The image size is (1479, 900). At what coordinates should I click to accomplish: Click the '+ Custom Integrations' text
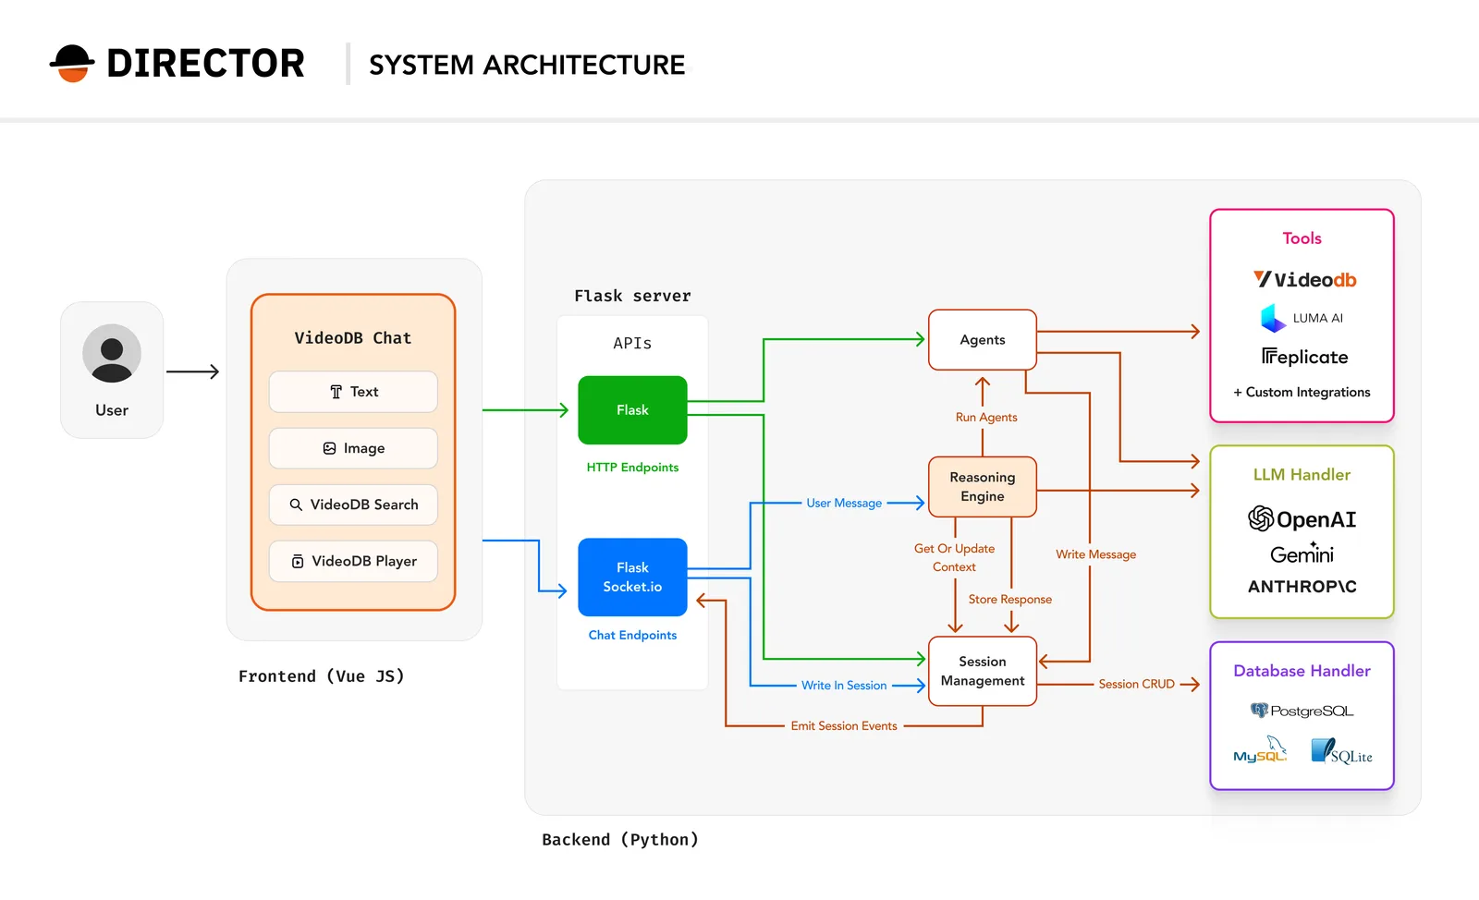point(1302,392)
